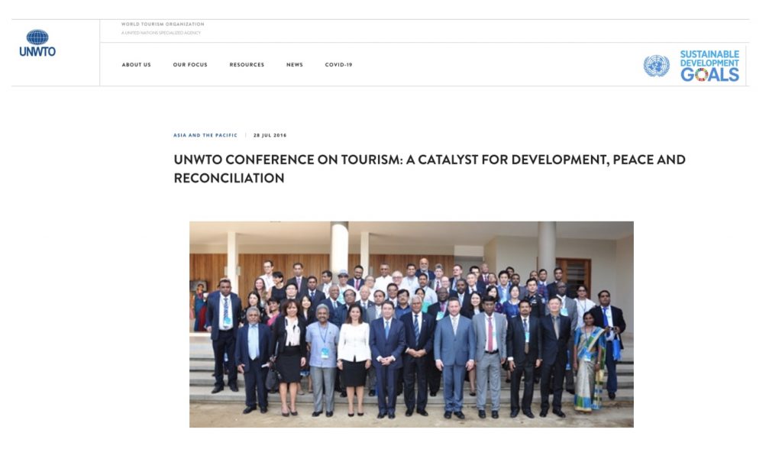Follow the Asia and the Pacific link
Image resolution: width=782 pixels, height=449 pixels.
coord(205,135)
